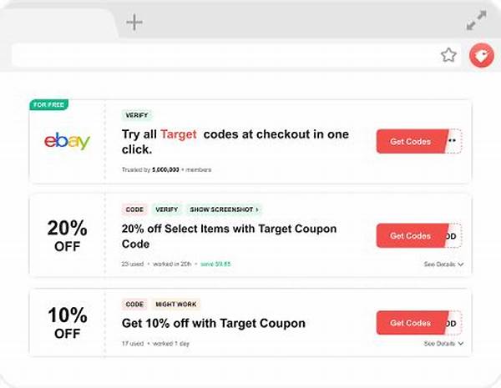The height and width of the screenshot is (388, 501).
Task: Expand See Details for 20% off coupon
Action: [x=443, y=264]
